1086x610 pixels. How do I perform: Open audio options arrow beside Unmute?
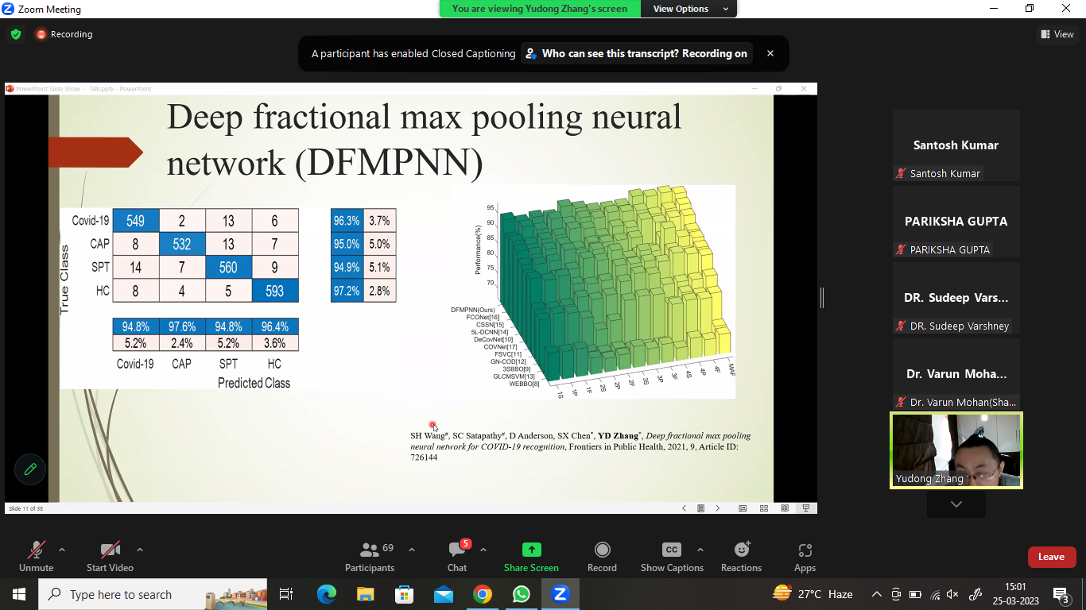62,550
